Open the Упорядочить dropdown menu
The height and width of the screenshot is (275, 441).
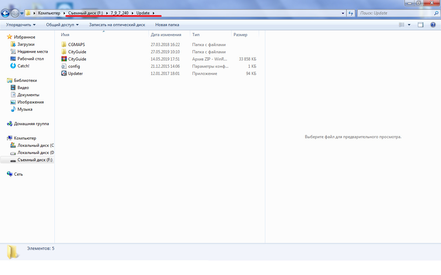[x=21, y=25]
